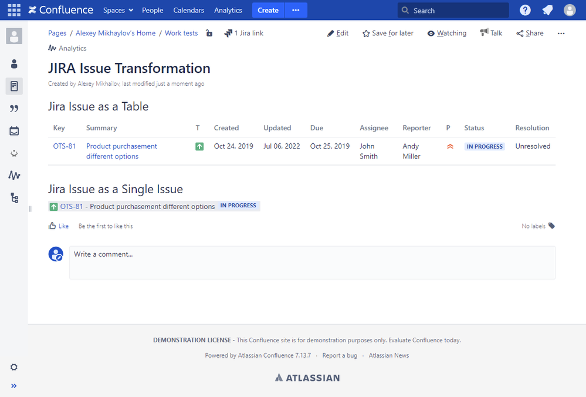586x397 pixels.
Task: Open the quote icon in the sidebar
Action: [14, 109]
